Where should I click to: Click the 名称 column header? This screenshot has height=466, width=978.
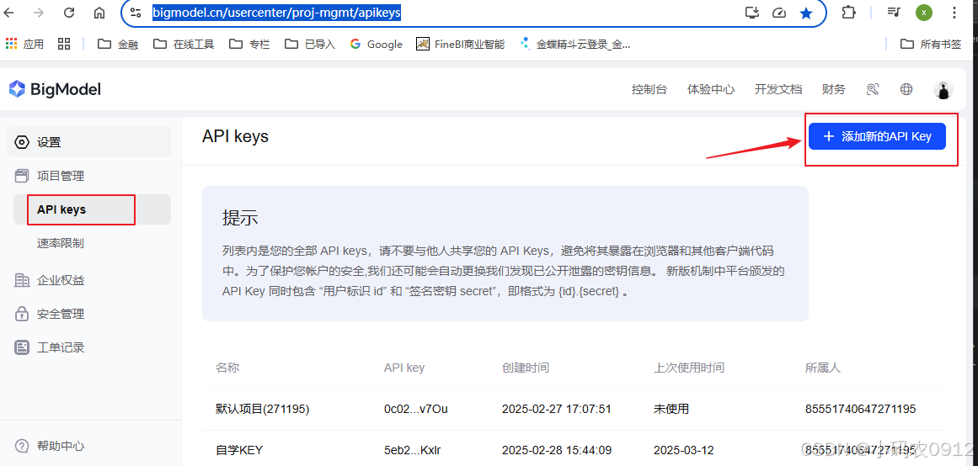[227, 368]
